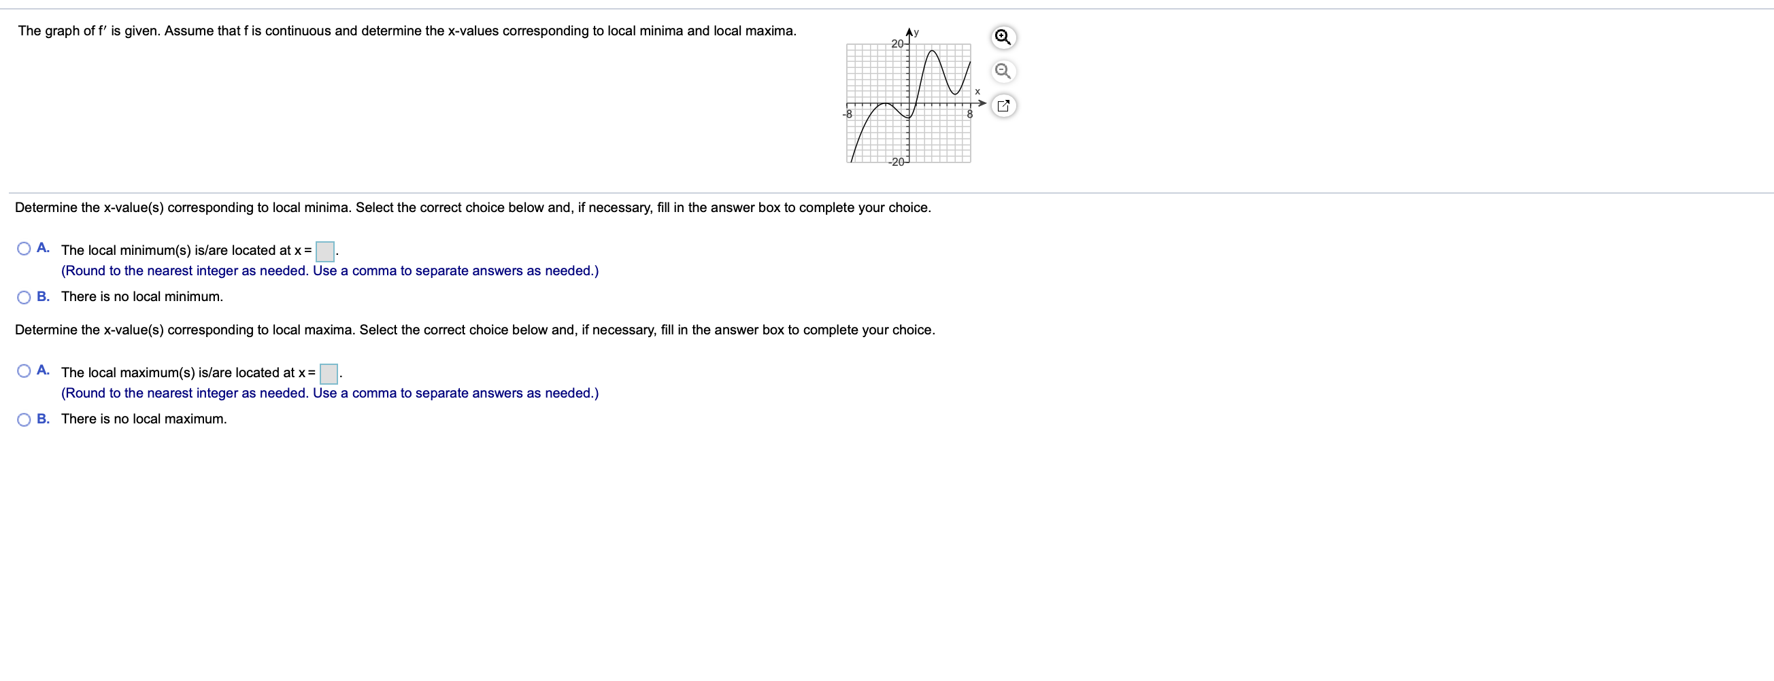The height and width of the screenshot is (681, 1774).
Task: Click the question prompt about the graph of f'
Action: tap(406, 31)
